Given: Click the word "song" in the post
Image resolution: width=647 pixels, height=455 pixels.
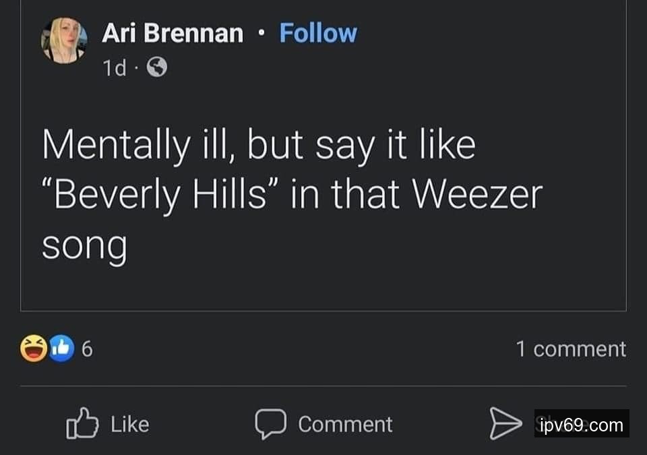Looking at the screenshot, I should tap(84, 247).
